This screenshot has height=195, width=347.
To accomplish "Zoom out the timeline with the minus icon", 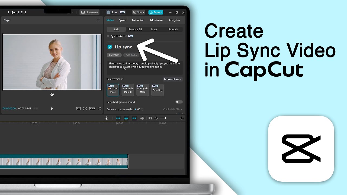I will (156, 118).
